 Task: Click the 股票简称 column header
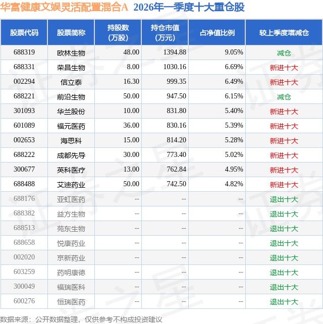click(71, 33)
